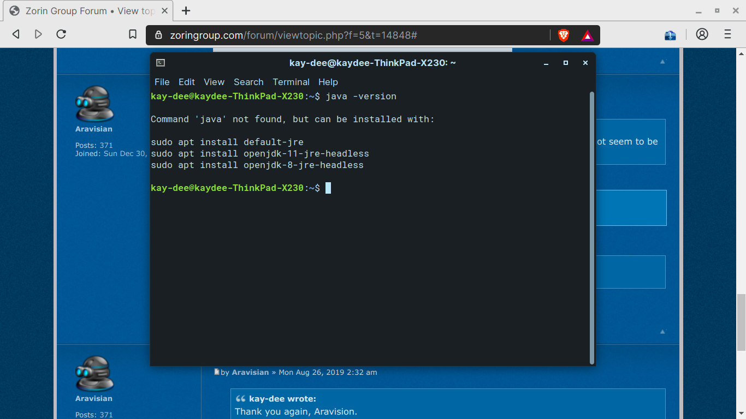Go back to the previous page
Viewport: 746px width, 419px height.
click(16, 34)
